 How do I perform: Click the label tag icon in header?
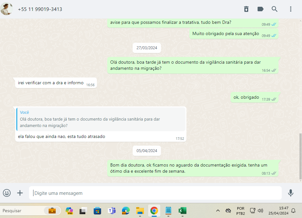pyautogui.click(x=260, y=9)
